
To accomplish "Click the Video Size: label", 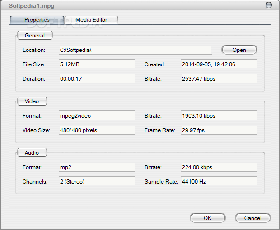I will (x=36, y=130).
